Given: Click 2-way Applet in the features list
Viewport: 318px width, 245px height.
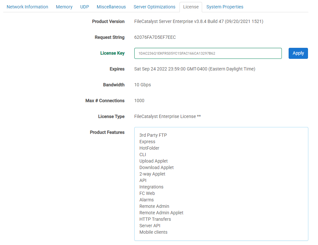Looking at the screenshot, I should tap(152, 174).
